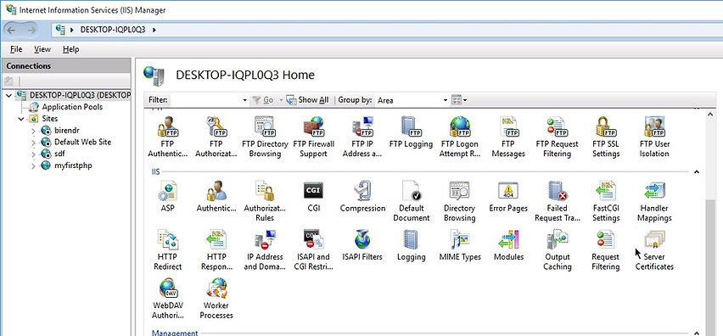Image resolution: width=723 pixels, height=336 pixels.
Task: Open FTP IP Address restrictions icon
Action: (x=362, y=137)
